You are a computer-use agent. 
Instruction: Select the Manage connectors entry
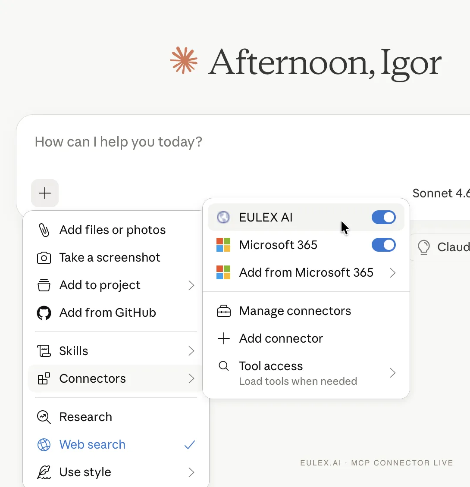(306, 311)
